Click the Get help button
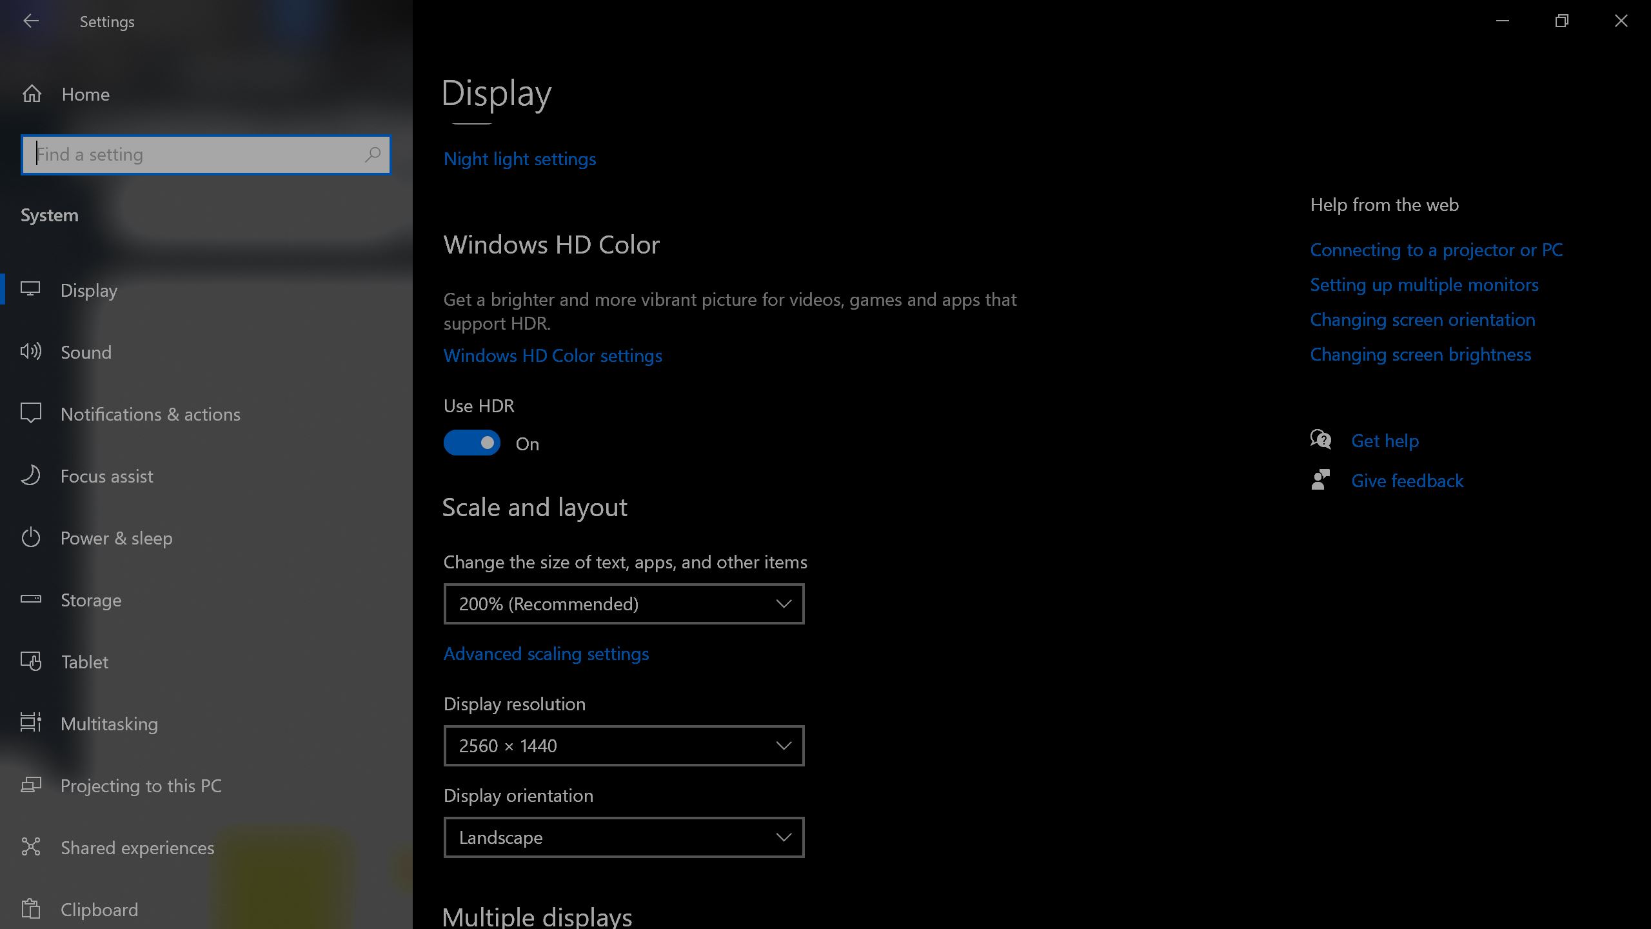1651x929 pixels. coord(1386,440)
